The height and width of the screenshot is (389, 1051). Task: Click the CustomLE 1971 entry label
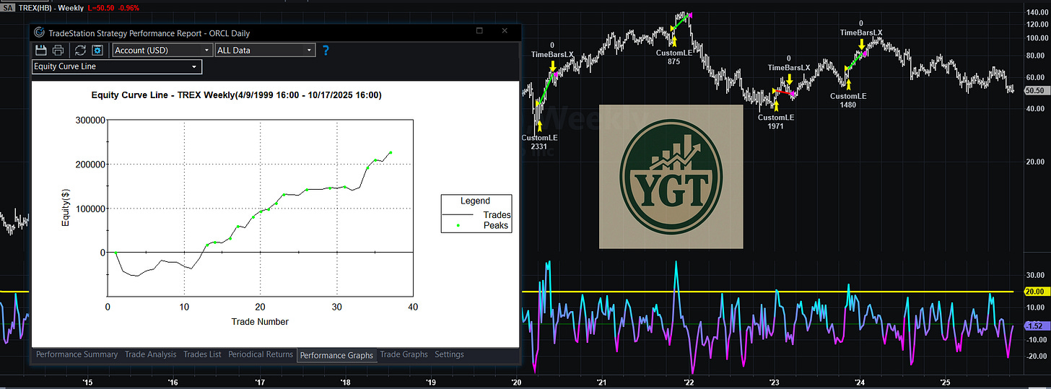(776, 121)
